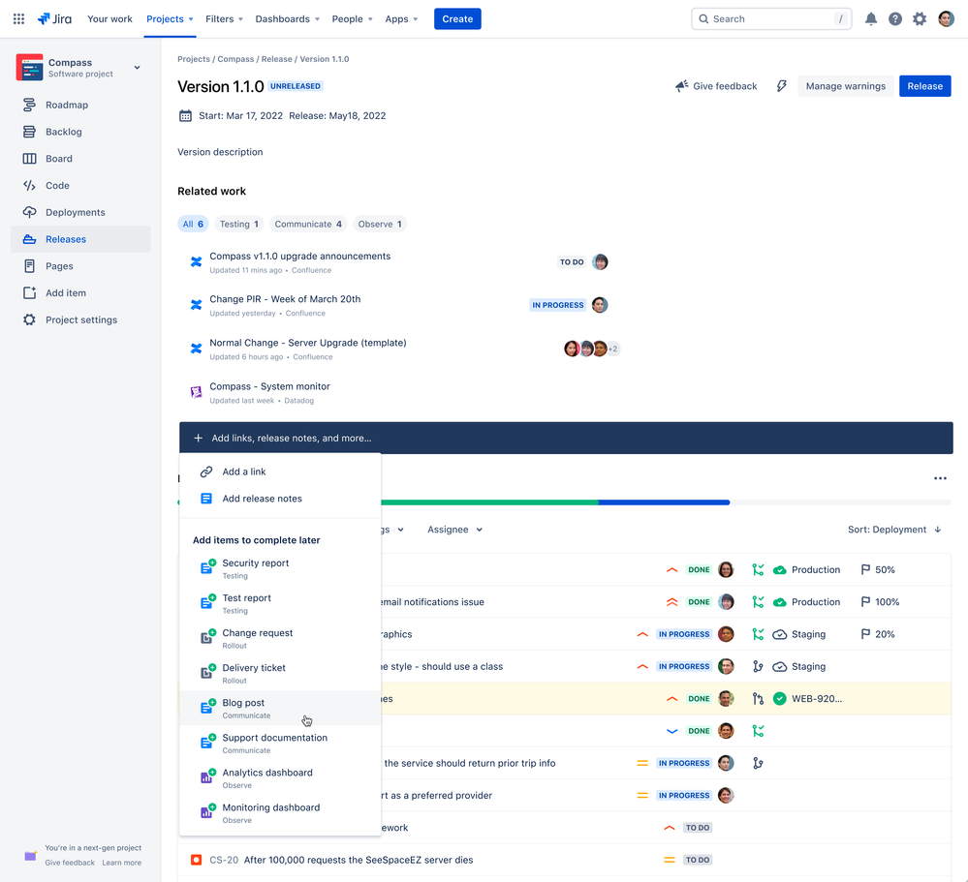The width and height of the screenshot is (968, 882).
Task: Open the Apps dropdown
Action: pyautogui.click(x=401, y=18)
